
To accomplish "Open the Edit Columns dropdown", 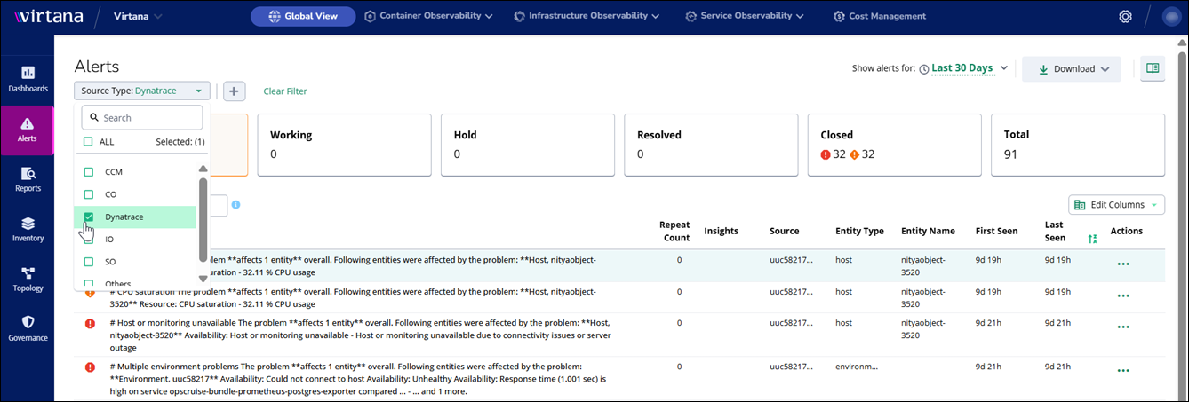I will pos(1116,205).
